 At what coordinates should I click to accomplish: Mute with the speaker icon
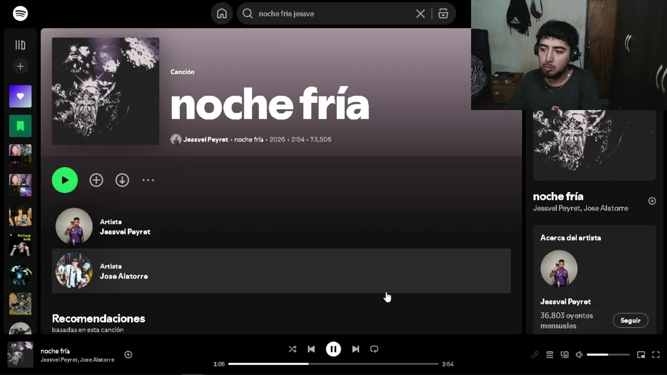579,355
